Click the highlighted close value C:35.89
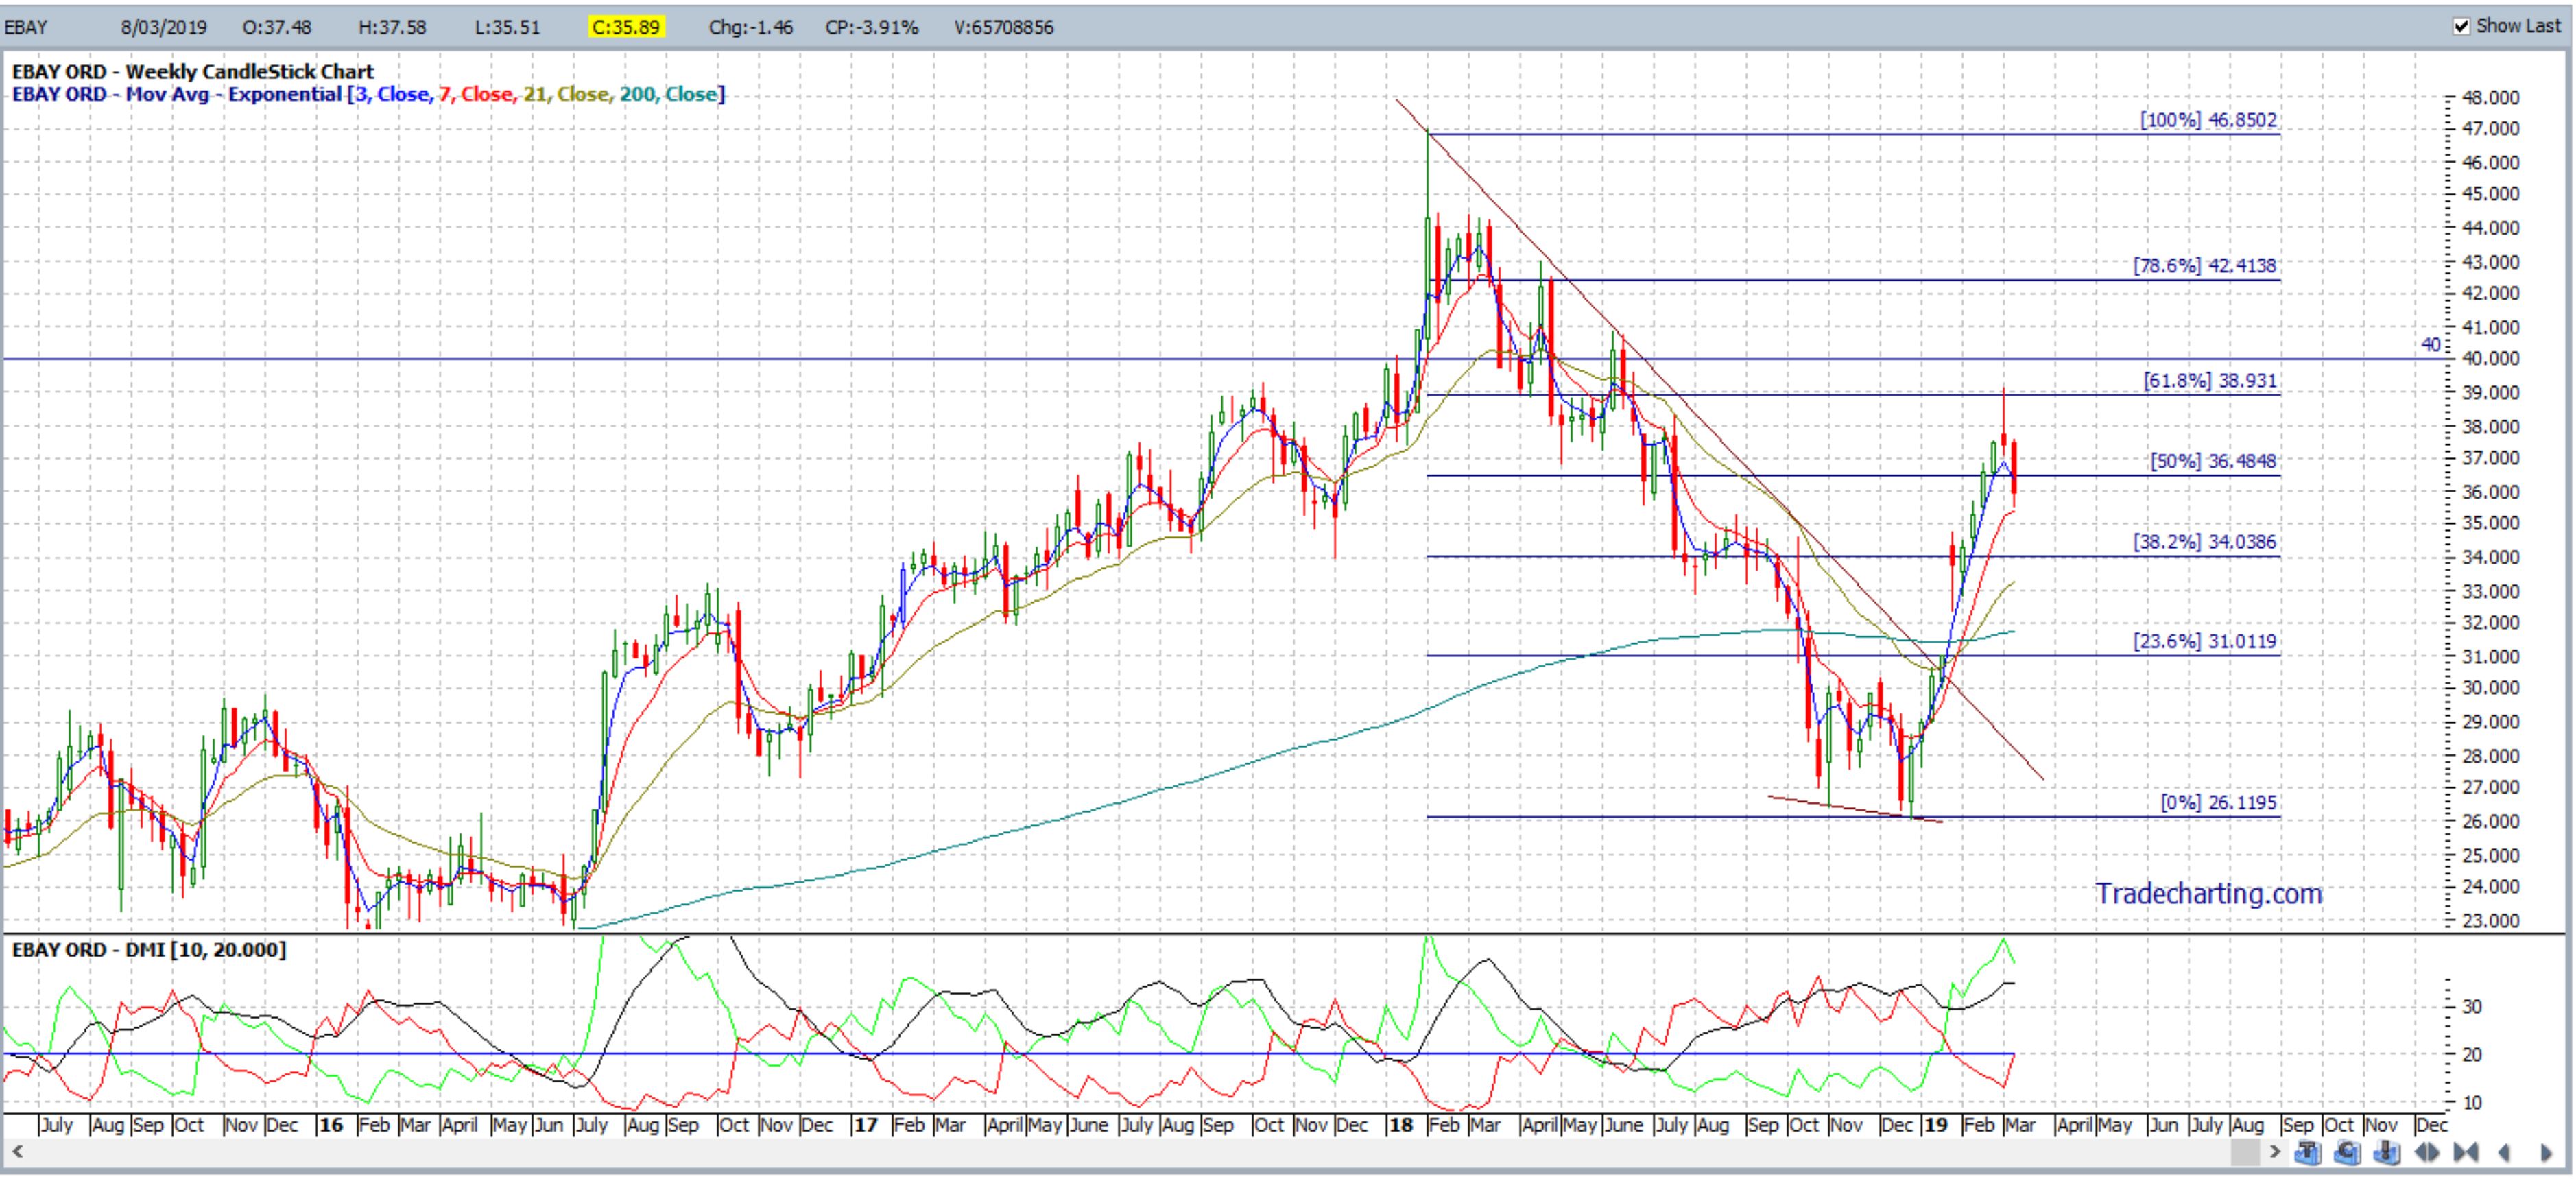 (x=626, y=27)
